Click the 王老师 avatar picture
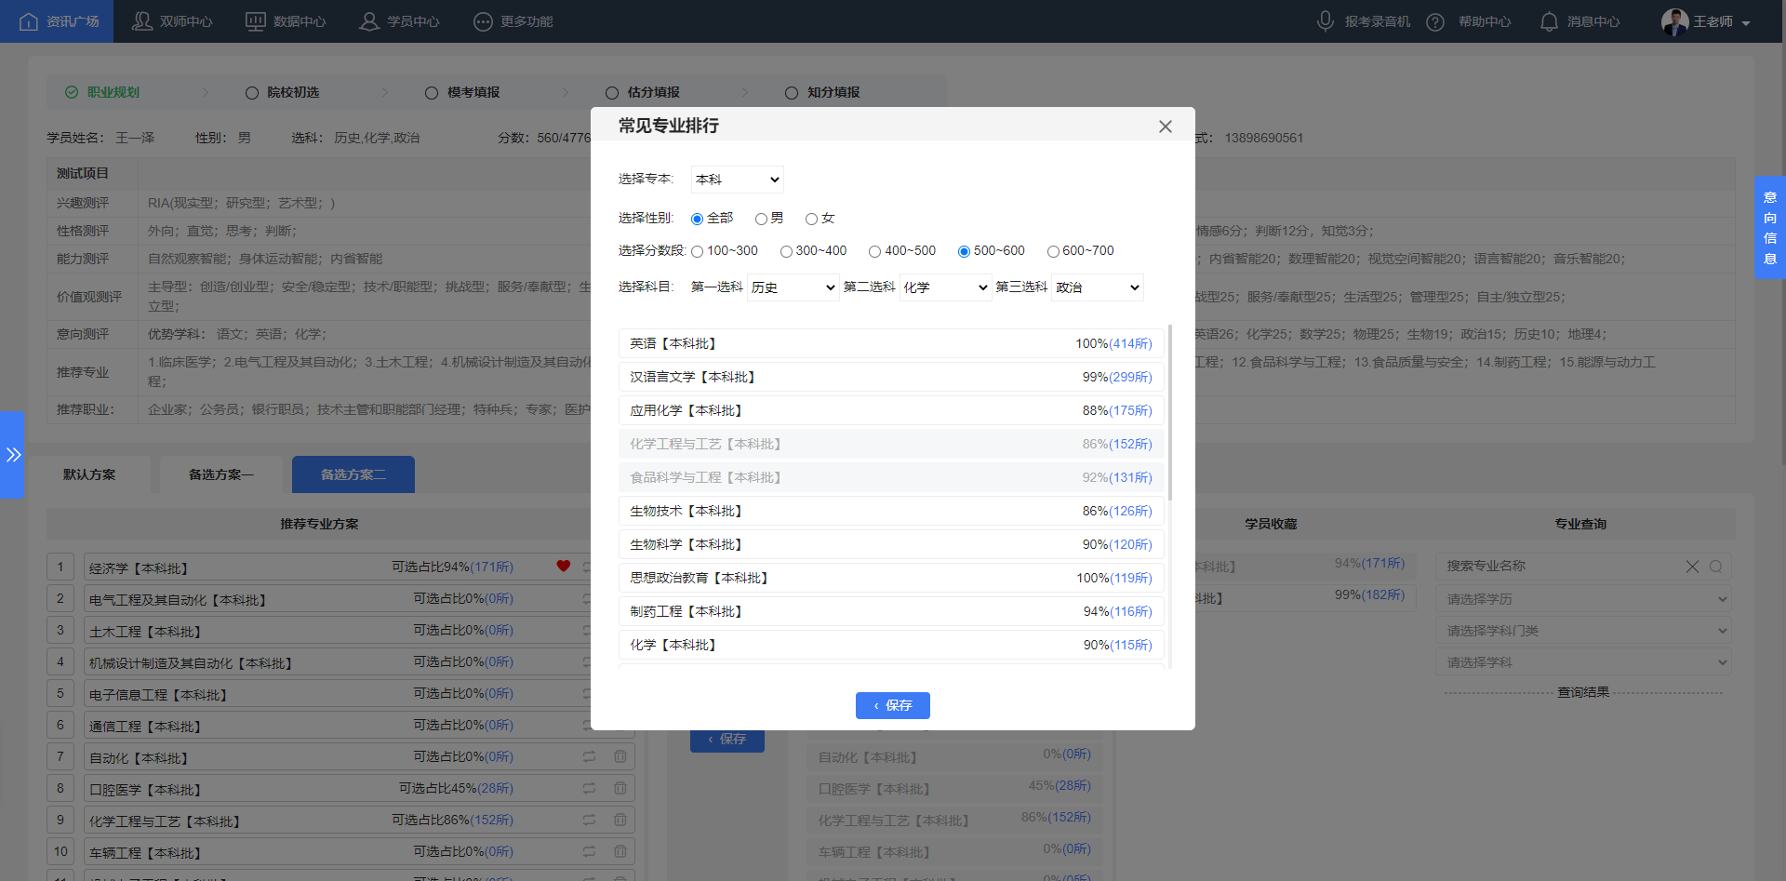 [x=1675, y=21]
